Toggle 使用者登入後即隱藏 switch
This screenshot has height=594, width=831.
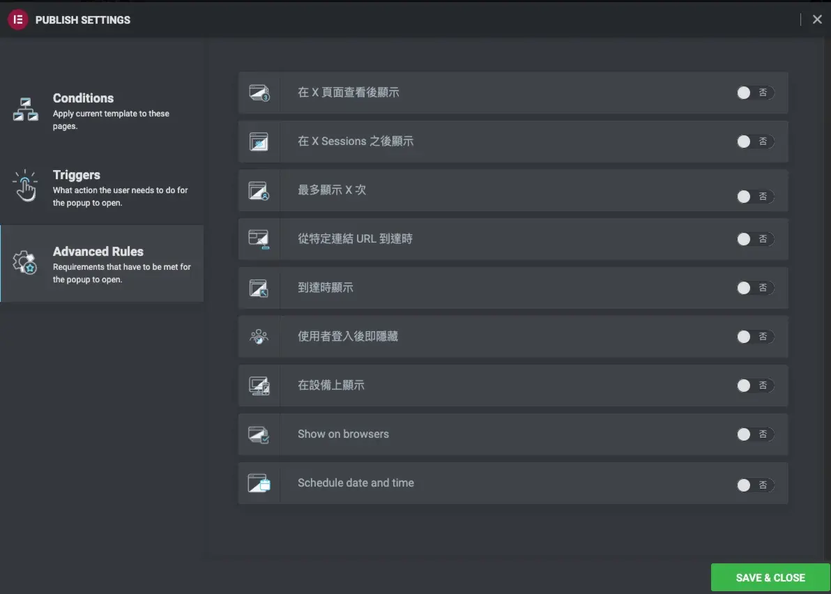[x=755, y=337]
